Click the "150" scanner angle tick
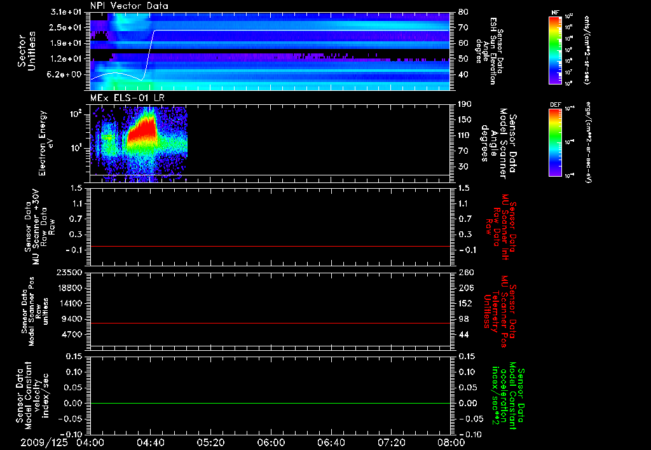This screenshot has width=651, height=450. [x=465, y=119]
